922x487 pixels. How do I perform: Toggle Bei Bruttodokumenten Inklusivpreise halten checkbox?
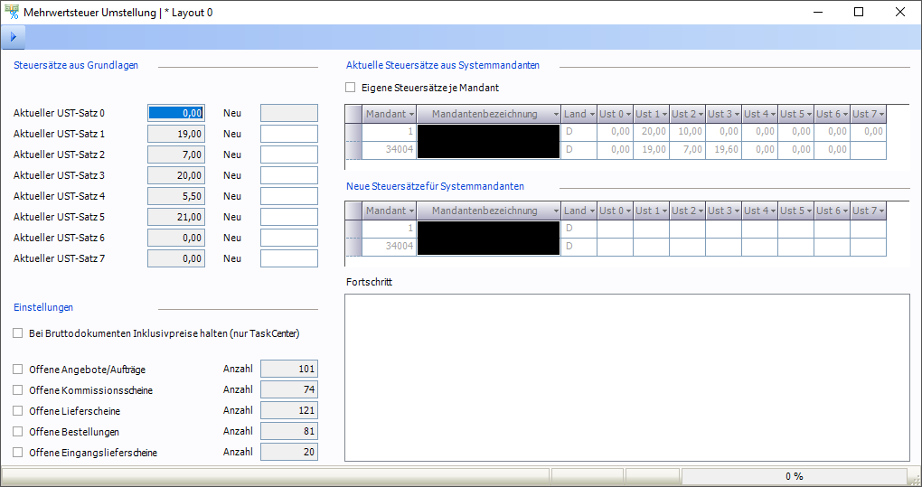pos(18,333)
